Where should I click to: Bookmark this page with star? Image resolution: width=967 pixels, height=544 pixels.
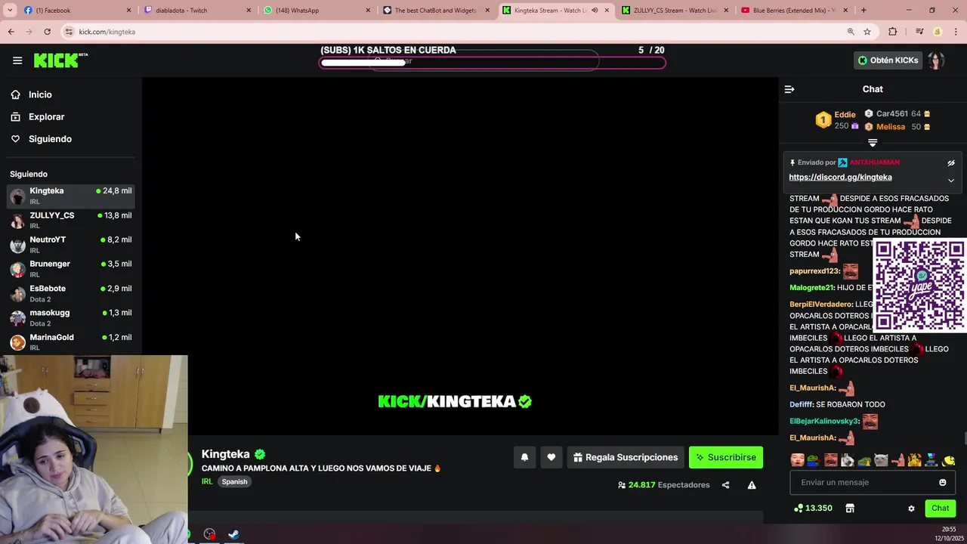[867, 32]
